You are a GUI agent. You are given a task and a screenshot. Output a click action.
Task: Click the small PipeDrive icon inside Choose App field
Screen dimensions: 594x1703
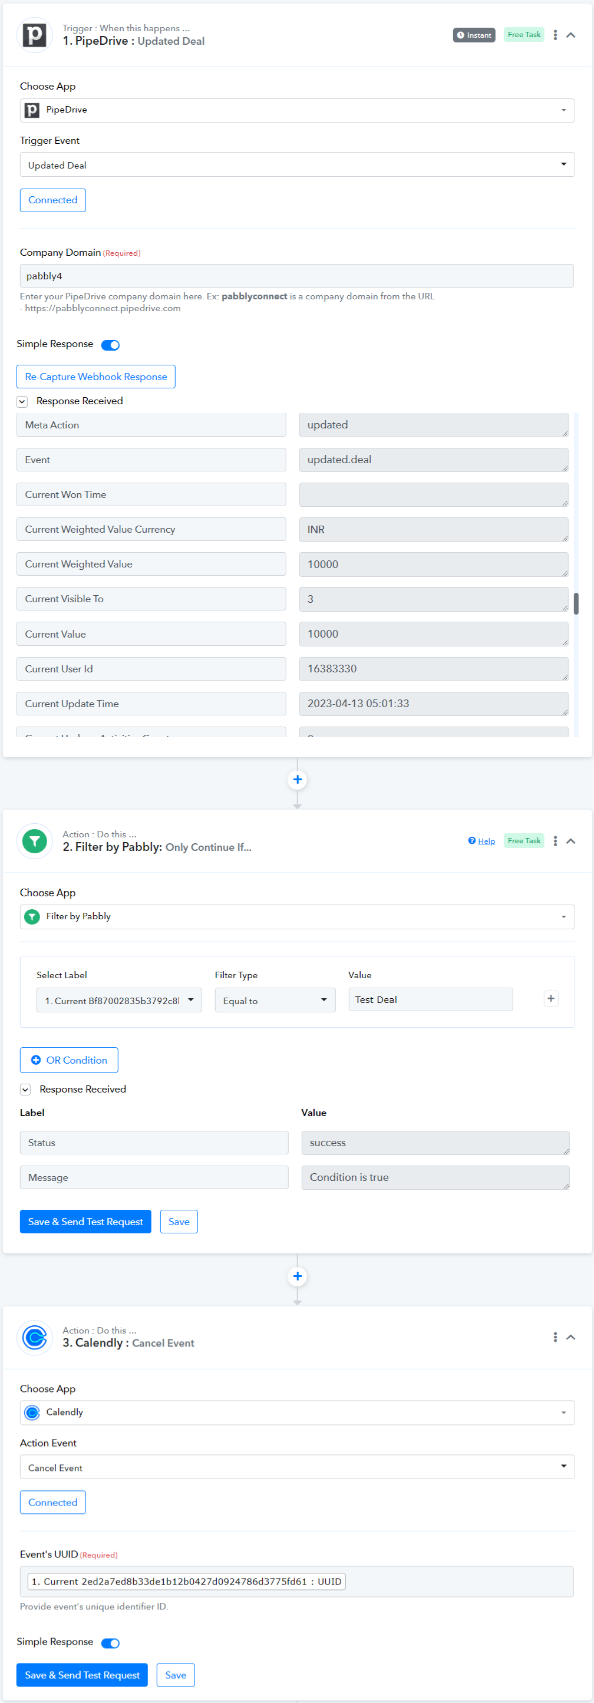(32, 110)
